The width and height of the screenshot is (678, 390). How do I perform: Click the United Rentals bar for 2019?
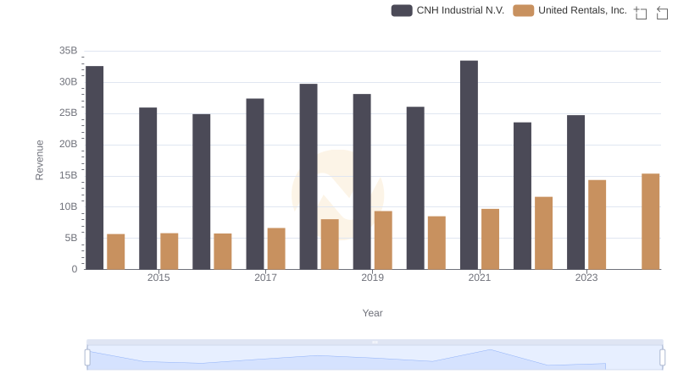click(x=383, y=240)
